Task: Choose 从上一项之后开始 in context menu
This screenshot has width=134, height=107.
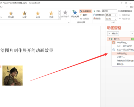Action: tap(123, 50)
